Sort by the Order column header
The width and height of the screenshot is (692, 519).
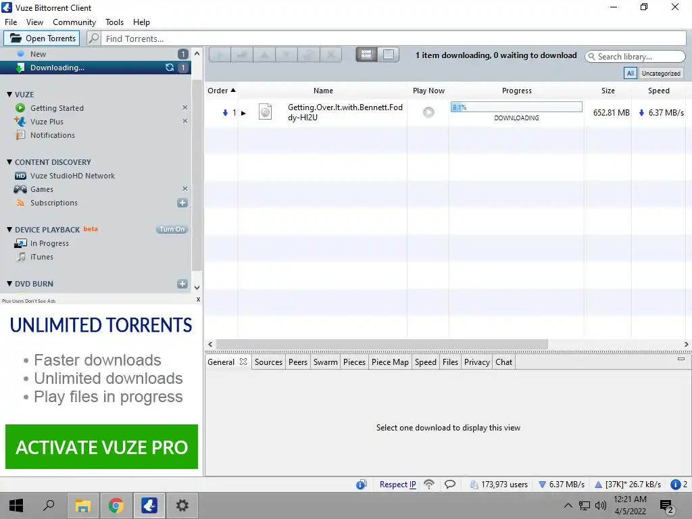222,91
